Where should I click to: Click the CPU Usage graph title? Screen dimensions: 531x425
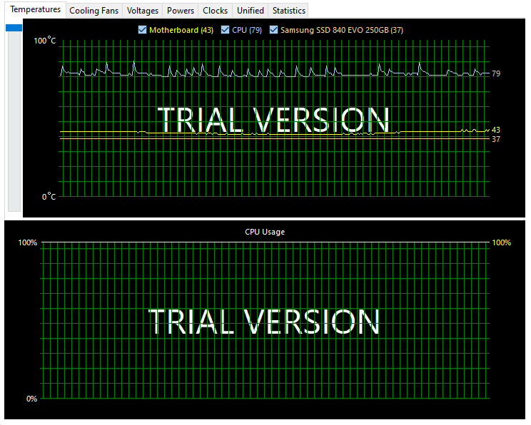pos(265,232)
